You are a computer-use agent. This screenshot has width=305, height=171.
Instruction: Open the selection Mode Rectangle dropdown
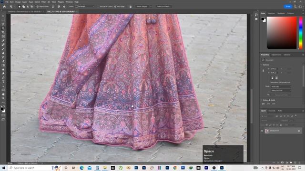85,7
